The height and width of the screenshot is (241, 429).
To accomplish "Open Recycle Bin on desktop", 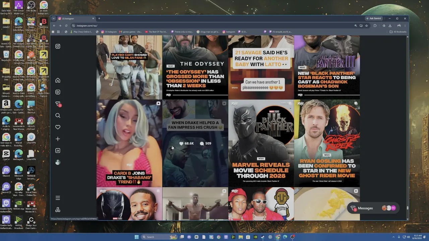I will tap(6, 56).
